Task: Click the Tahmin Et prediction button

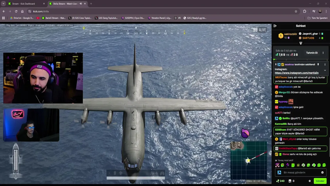Action: coord(312,53)
